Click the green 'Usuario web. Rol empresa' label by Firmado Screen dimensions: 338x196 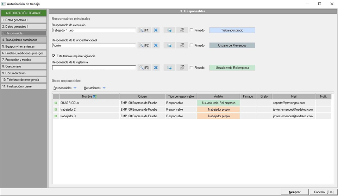(x=232, y=67)
